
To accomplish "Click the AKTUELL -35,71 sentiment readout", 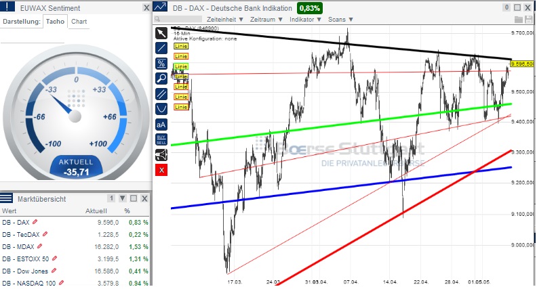I will pos(76,167).
